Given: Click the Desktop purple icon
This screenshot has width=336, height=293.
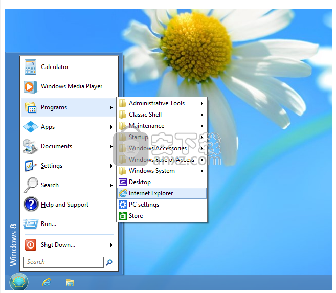Looking at the screenshot, I should 123,182.
